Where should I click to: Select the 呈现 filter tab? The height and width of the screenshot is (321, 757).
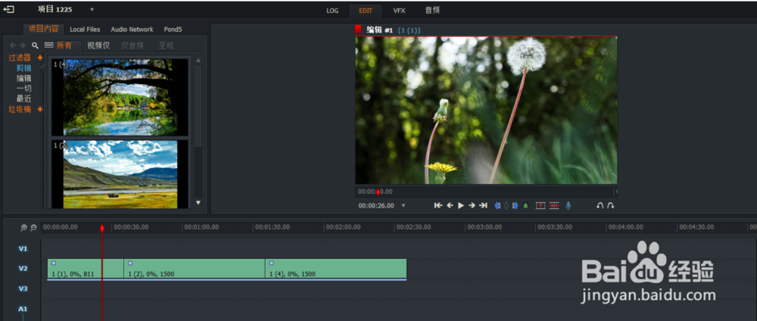tap(166, 45)
